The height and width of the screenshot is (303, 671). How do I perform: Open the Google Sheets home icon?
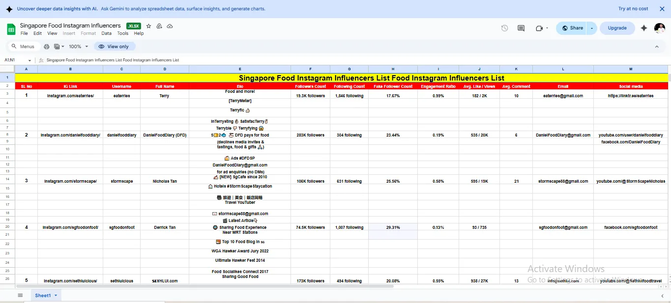point(11,29)
